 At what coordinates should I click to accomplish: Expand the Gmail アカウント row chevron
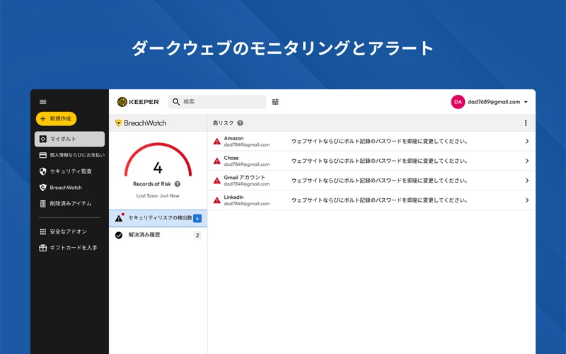(x=527, y=181)
